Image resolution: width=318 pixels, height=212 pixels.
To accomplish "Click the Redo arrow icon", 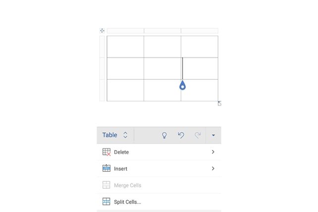I will click(198, 135).
